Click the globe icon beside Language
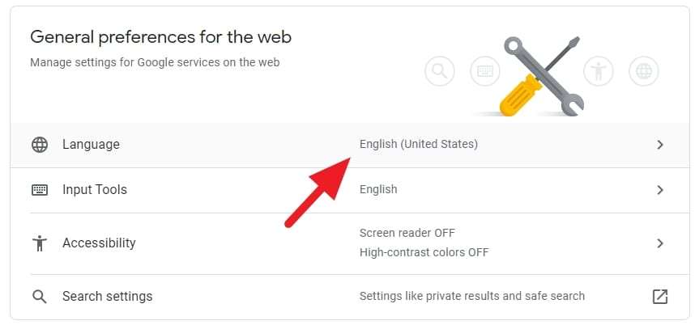Screen dimensions: 695x325 pyautogui.click(x=40, y=145)
